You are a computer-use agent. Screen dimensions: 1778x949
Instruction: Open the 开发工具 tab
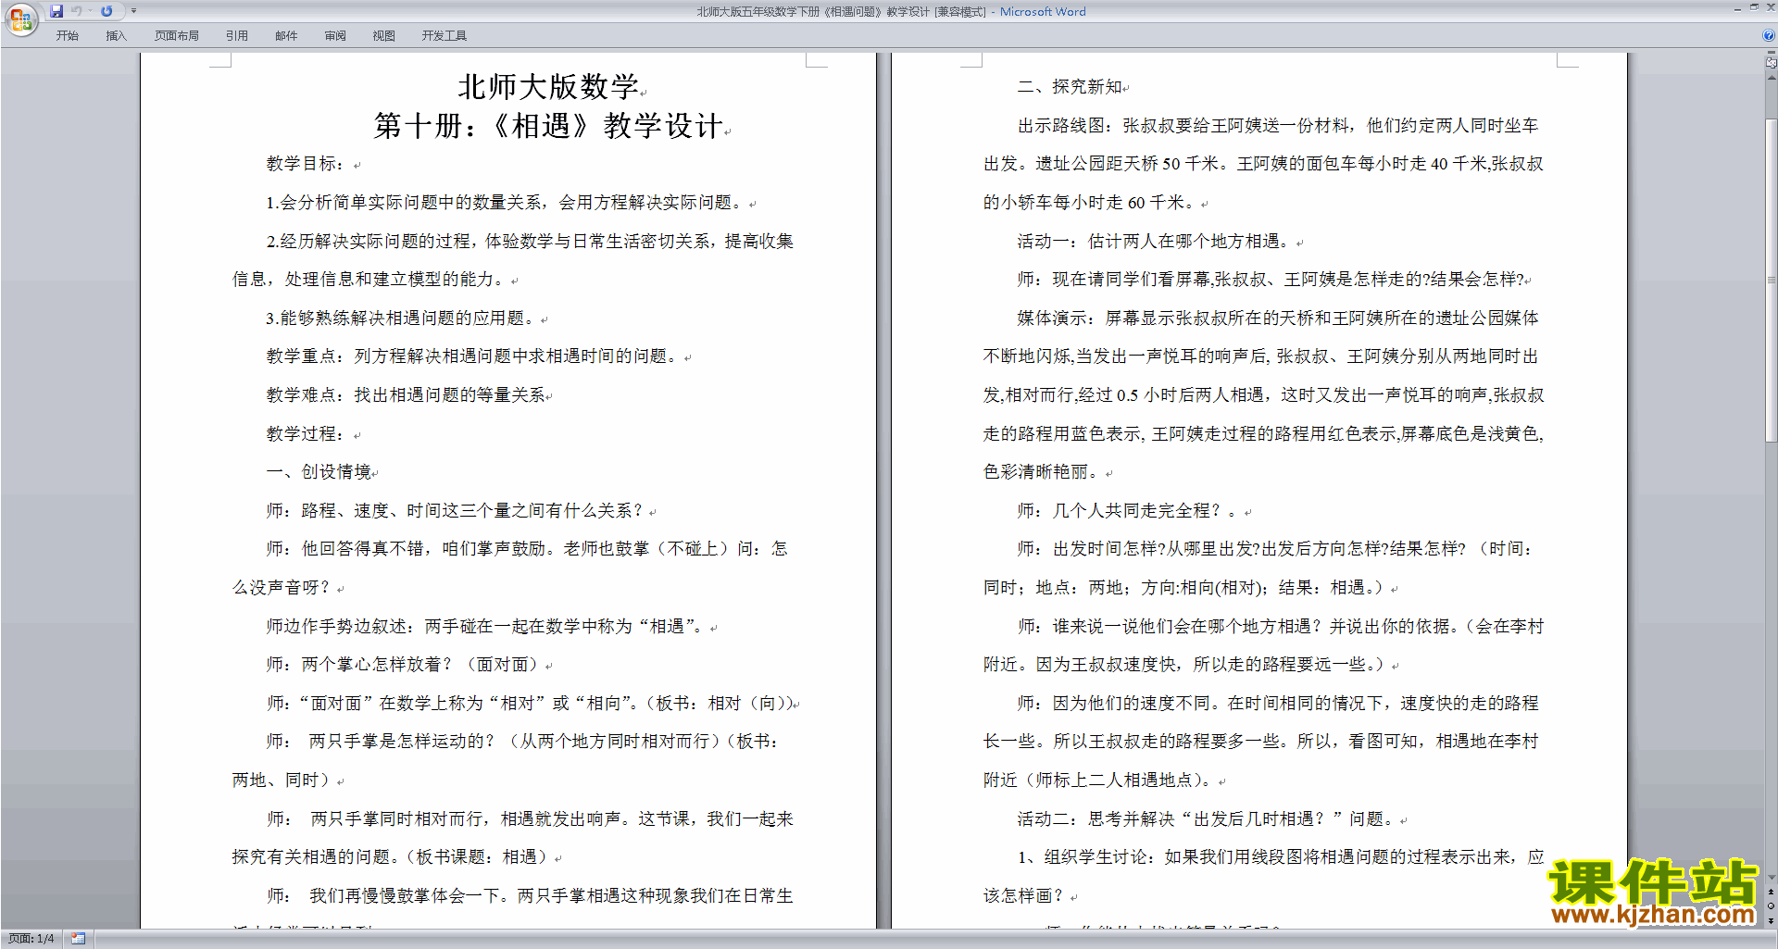tap(444, 35)
